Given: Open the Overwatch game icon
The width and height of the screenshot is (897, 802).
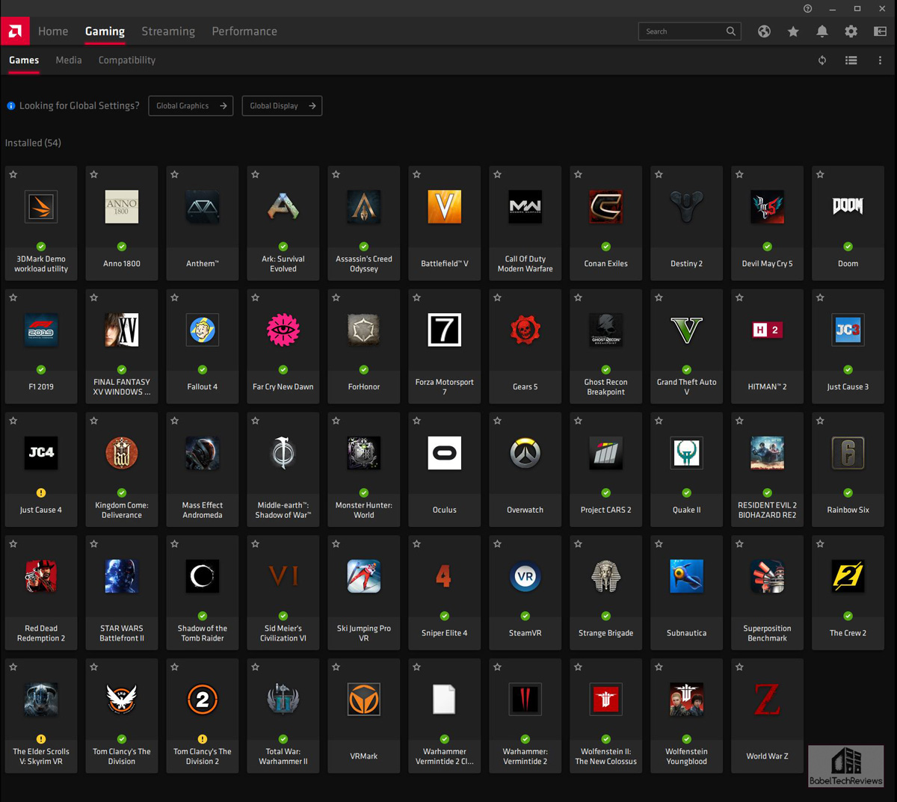Looking at the screenshot, I should tap(525, 453).
